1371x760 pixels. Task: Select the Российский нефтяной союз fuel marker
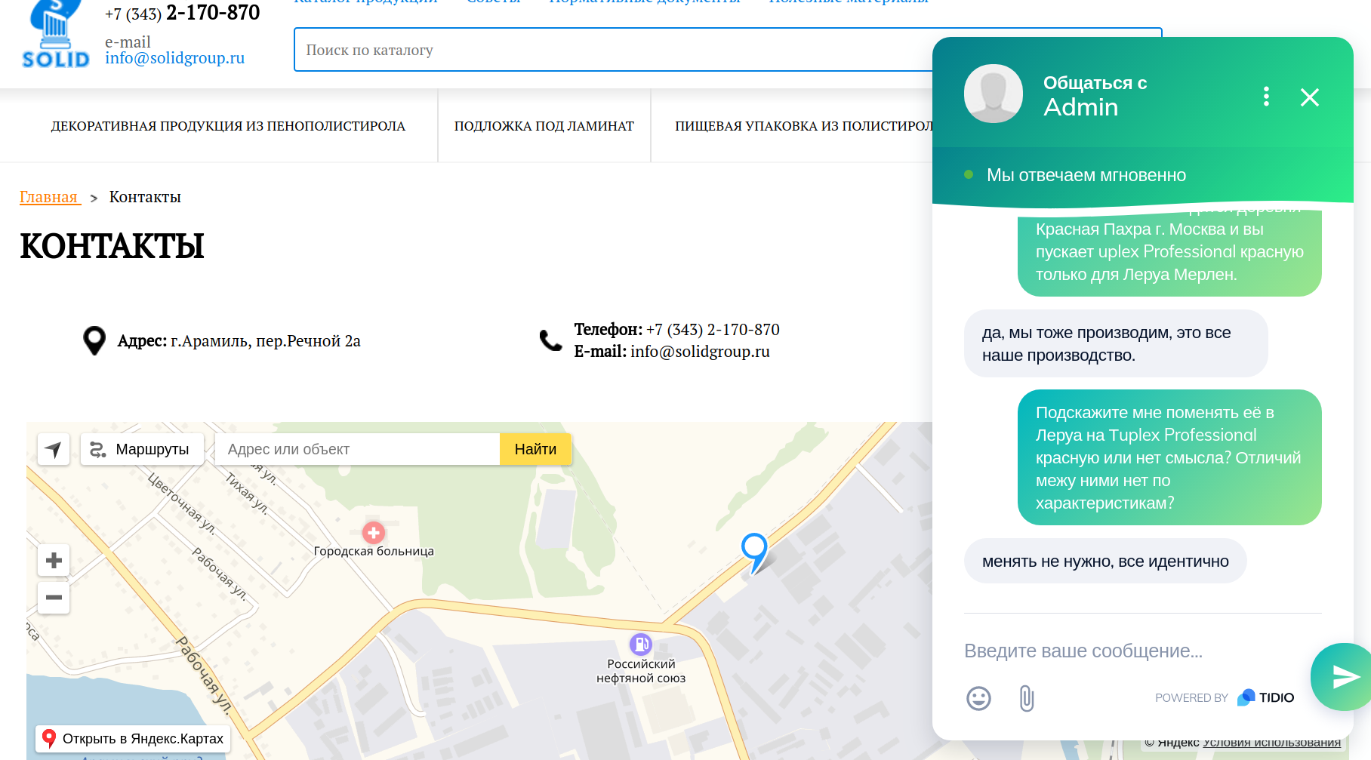coord(641,644)
